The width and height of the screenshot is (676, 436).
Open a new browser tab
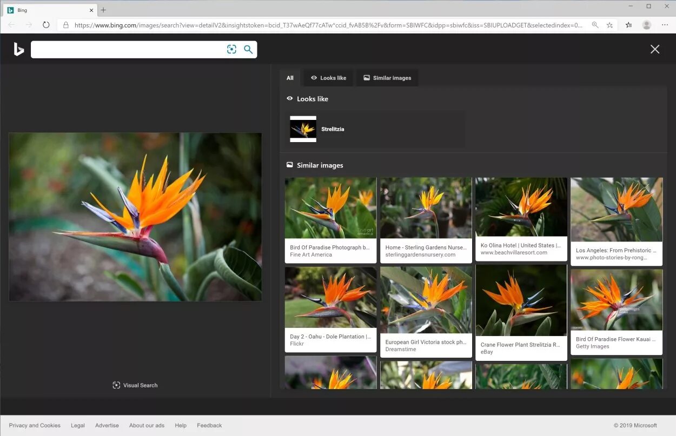click(103, 10)
